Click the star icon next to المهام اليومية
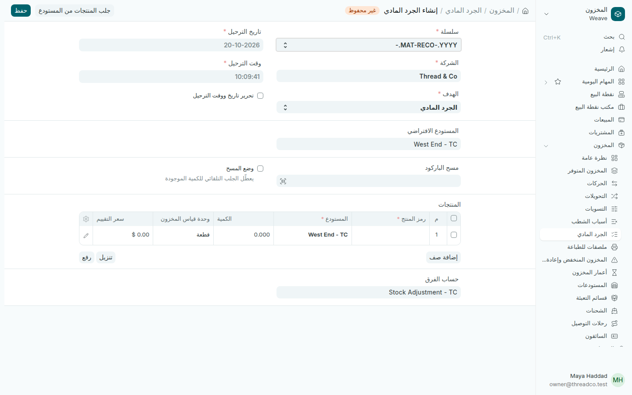632x395 pixels. pyautogui.click(x=558, y=82)
